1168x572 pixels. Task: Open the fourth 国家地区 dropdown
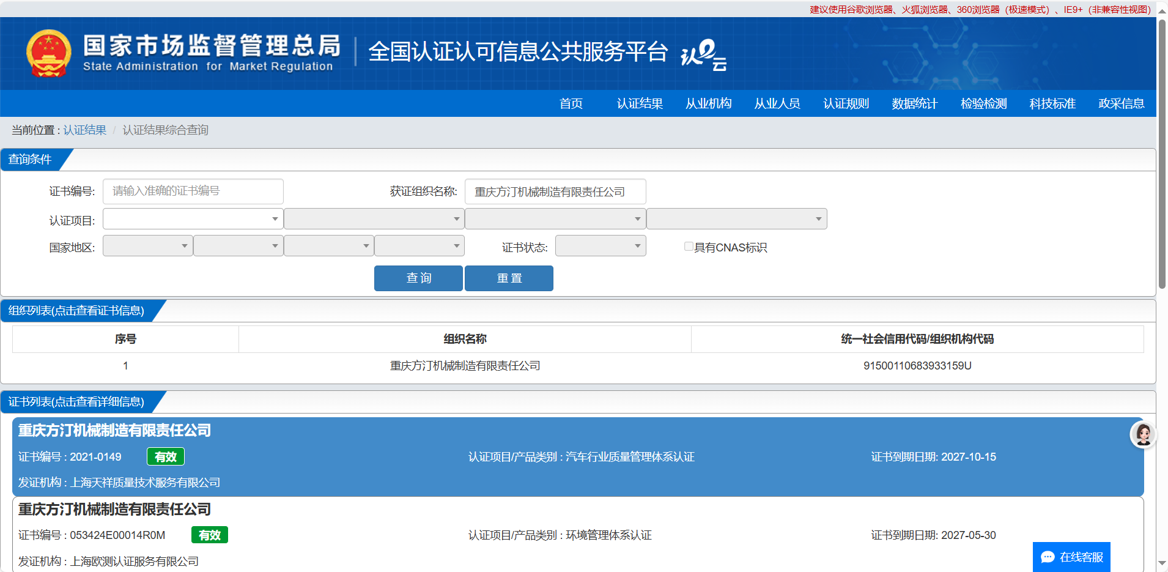pos(419,246)
